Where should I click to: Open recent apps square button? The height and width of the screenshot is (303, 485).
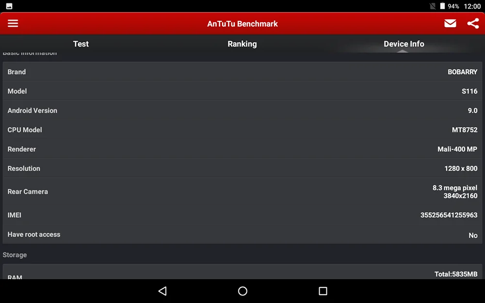click(323, 291)
